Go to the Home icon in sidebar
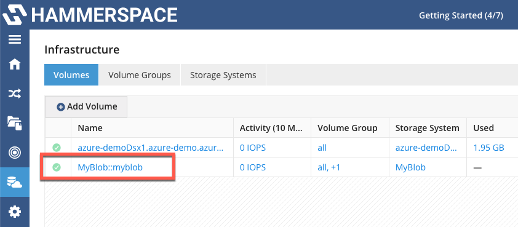The image size is (518, 227). (x=15, y=65)
